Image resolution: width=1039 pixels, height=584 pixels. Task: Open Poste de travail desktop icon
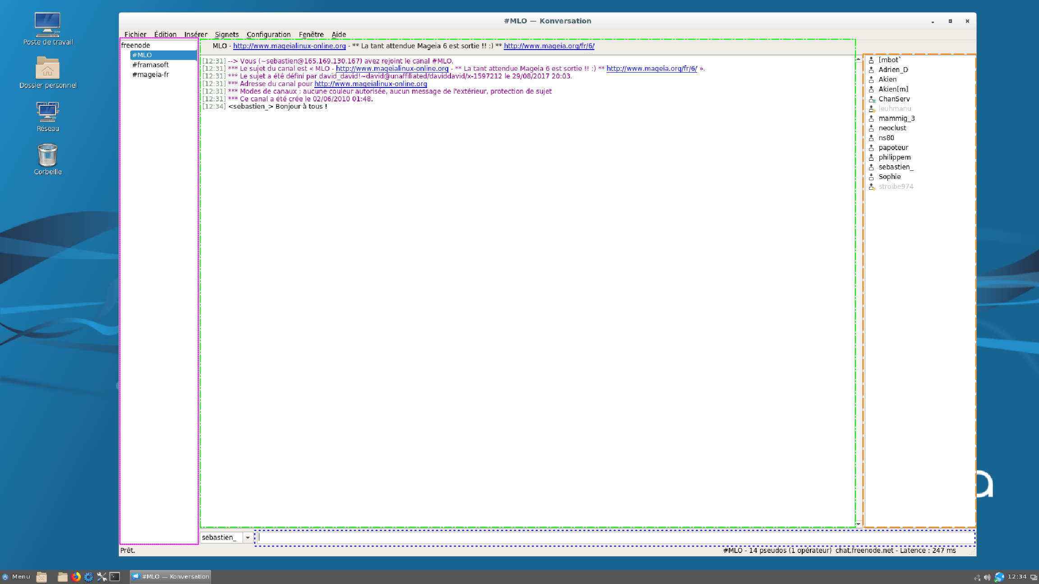(x=48, y=29)
